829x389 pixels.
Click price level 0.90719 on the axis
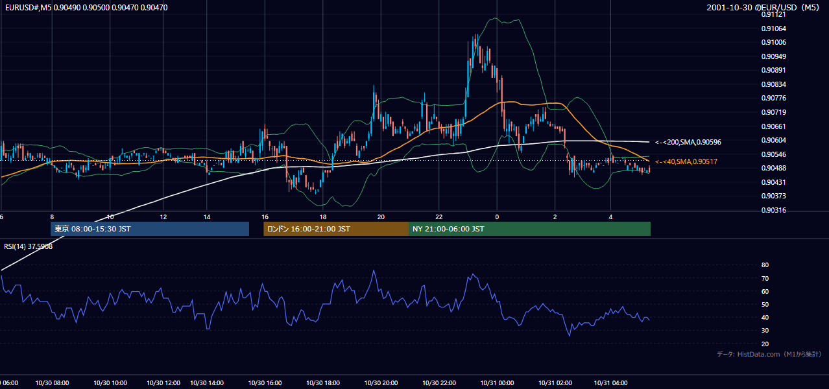(773, 112)
